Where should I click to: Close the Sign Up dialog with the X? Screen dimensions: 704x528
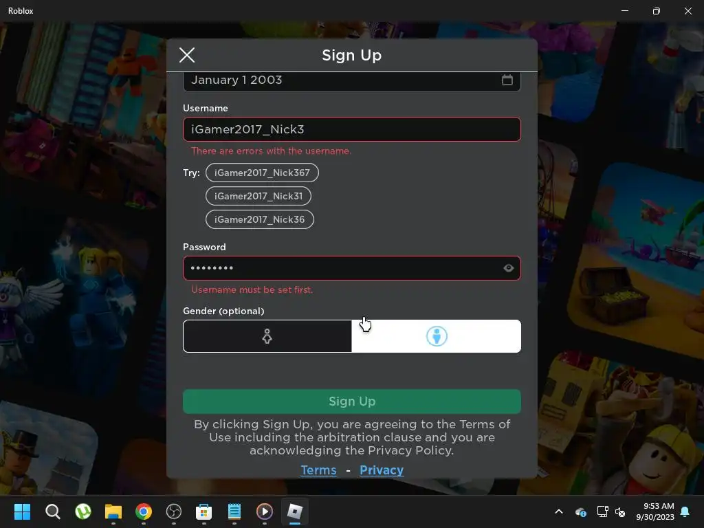[187, 55]
